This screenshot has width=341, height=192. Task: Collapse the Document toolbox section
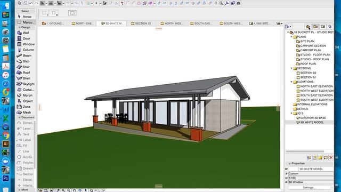(x=19, y=117)
